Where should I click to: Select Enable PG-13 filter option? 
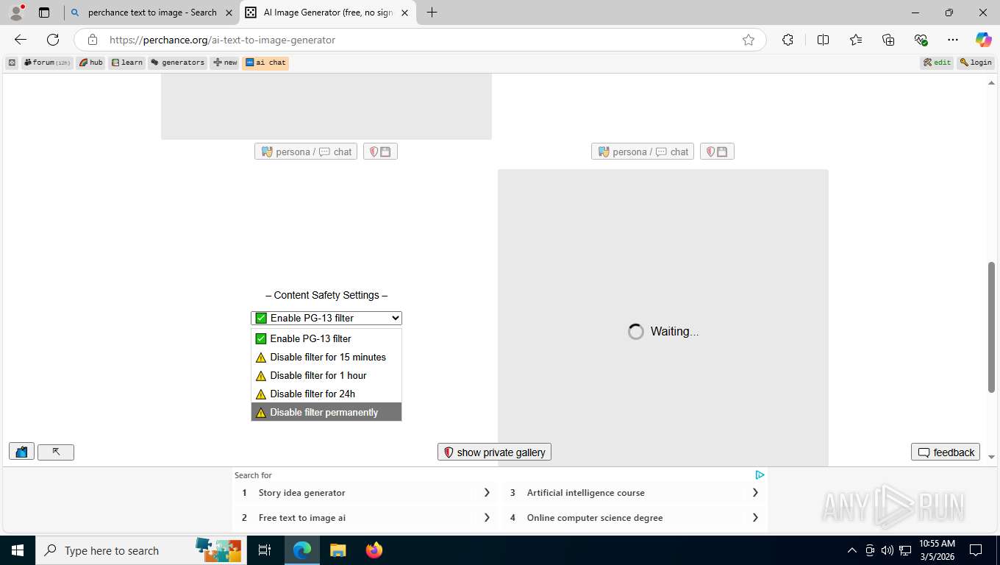tap(326, 338)
